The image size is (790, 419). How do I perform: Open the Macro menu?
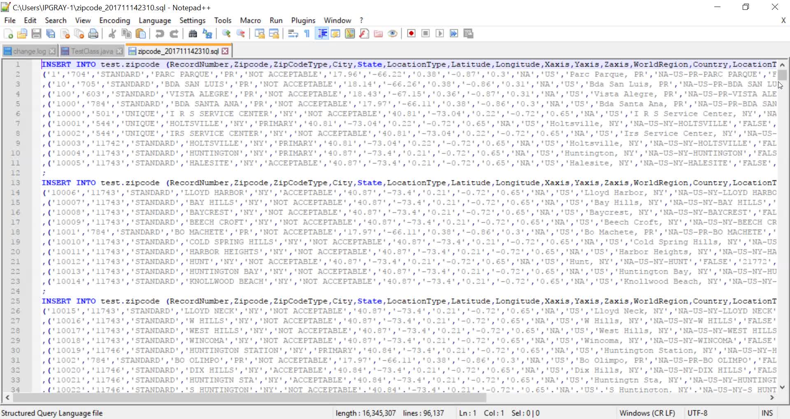click(250, 20)
